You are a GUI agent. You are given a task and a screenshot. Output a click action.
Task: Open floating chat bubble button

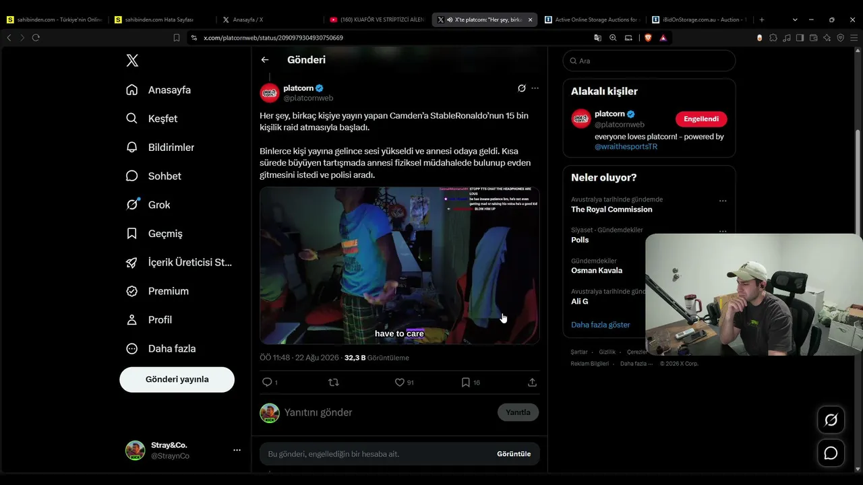(x=831, y=453)
